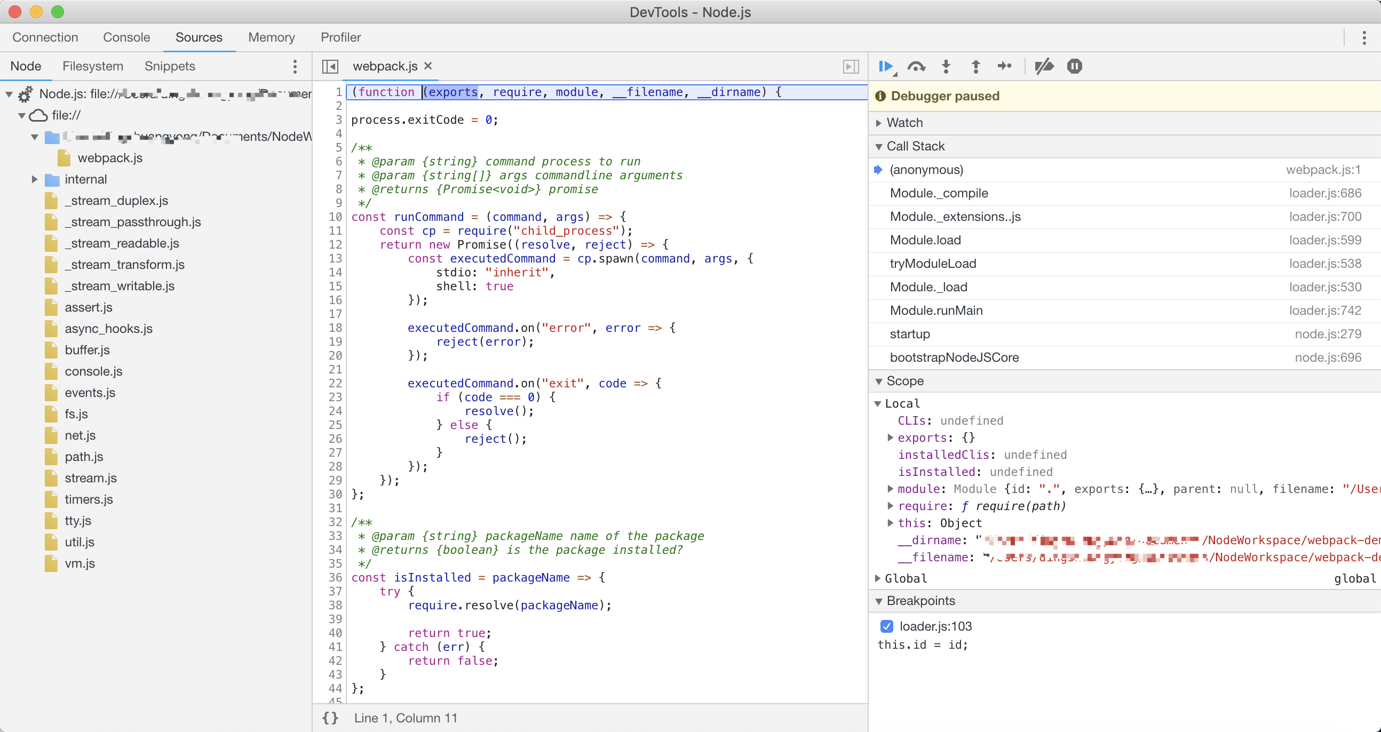1381x732 pixels.
Task: Step over next function call
Action: (916, 67)
